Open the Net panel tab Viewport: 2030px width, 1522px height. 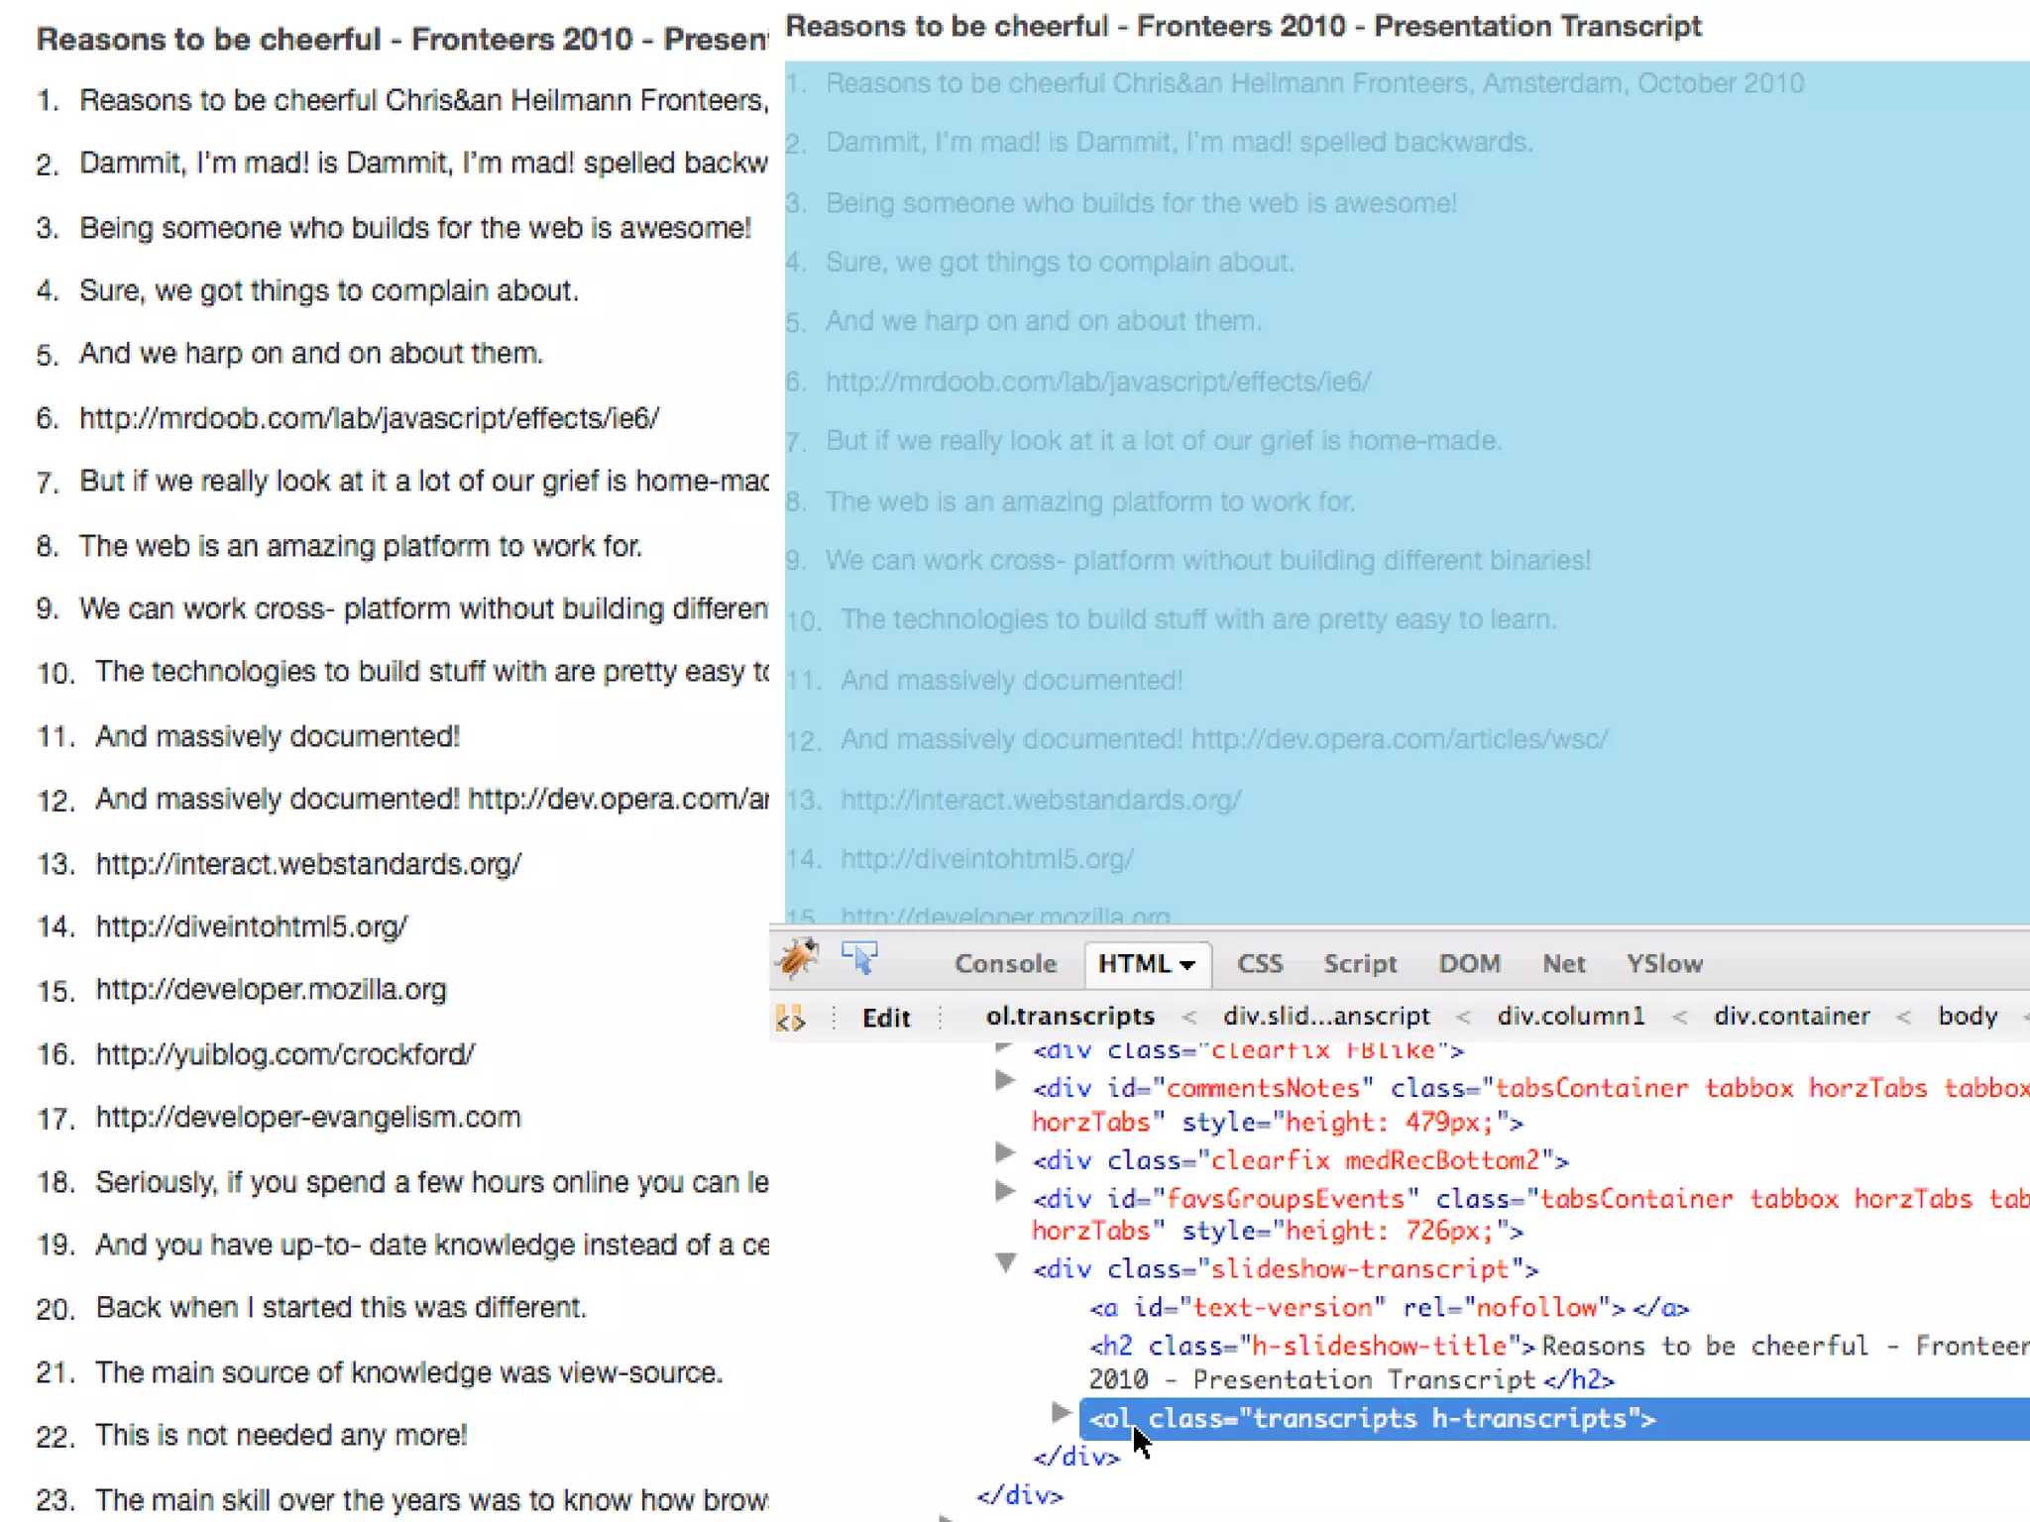point(1563,964)
